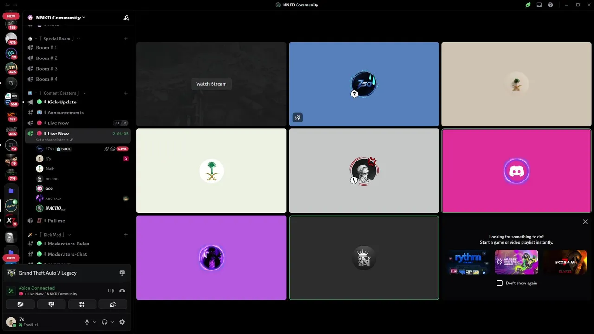Collapse the Kick Mod category

click(52, 235)
